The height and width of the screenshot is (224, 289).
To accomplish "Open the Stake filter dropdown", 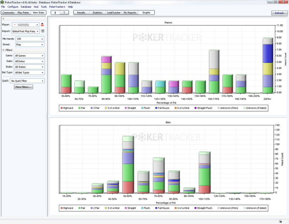I will point(29,67).
